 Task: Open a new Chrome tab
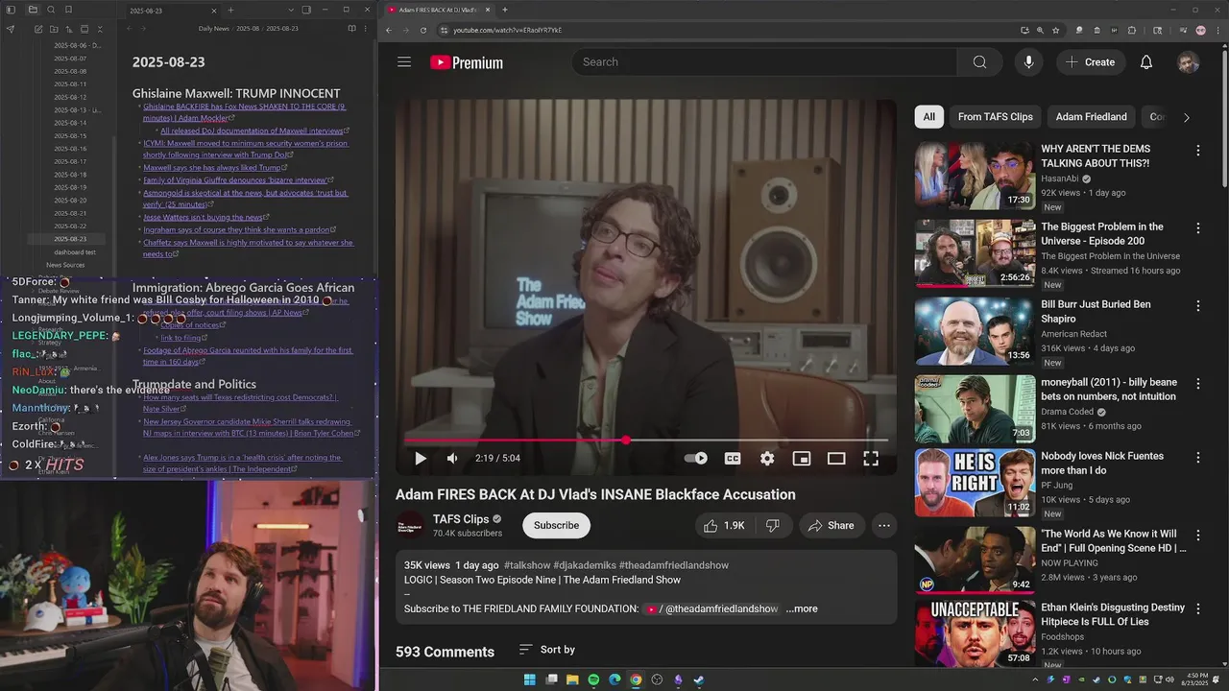[505, 10]
